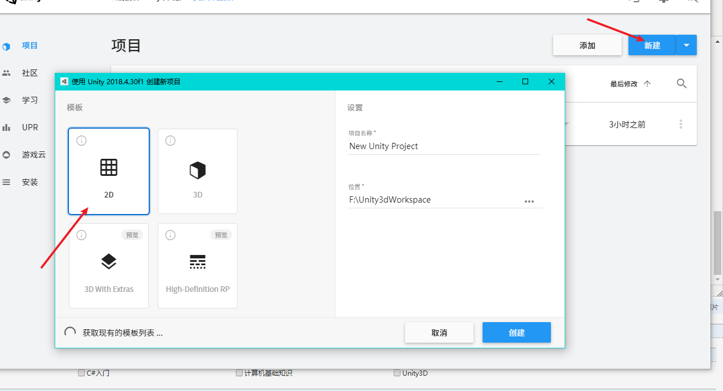Image resolution: width=723 pixels, height=391 pixels.
Task: Close the create project dialog
Action: (552, 81)
